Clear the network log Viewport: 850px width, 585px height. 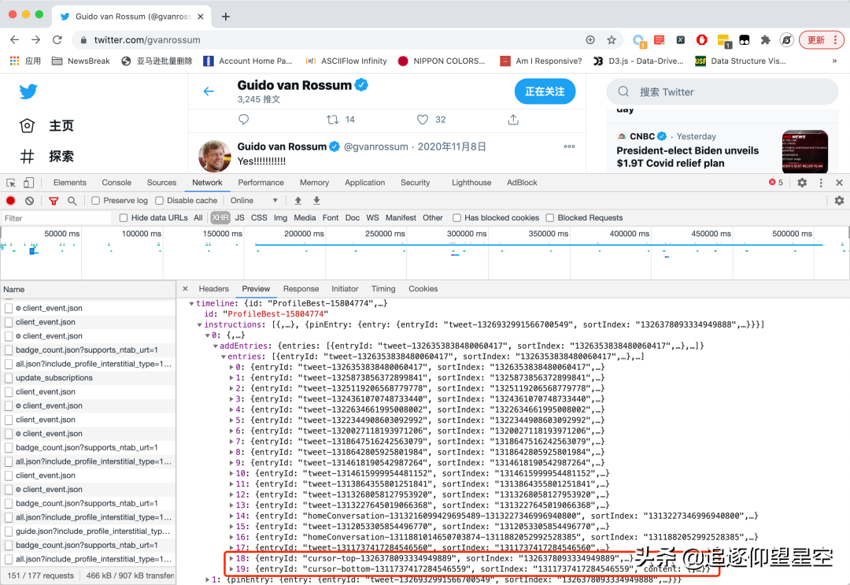point(29,201)
